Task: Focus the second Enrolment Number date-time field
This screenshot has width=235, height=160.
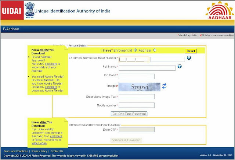Action: coord(168,59)
